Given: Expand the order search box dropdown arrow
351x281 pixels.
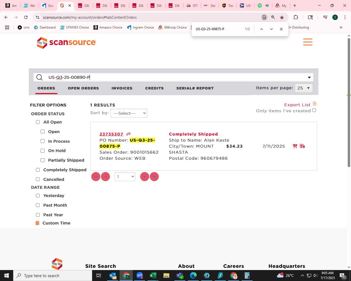Looking at the screenshot, I should 309,77.
